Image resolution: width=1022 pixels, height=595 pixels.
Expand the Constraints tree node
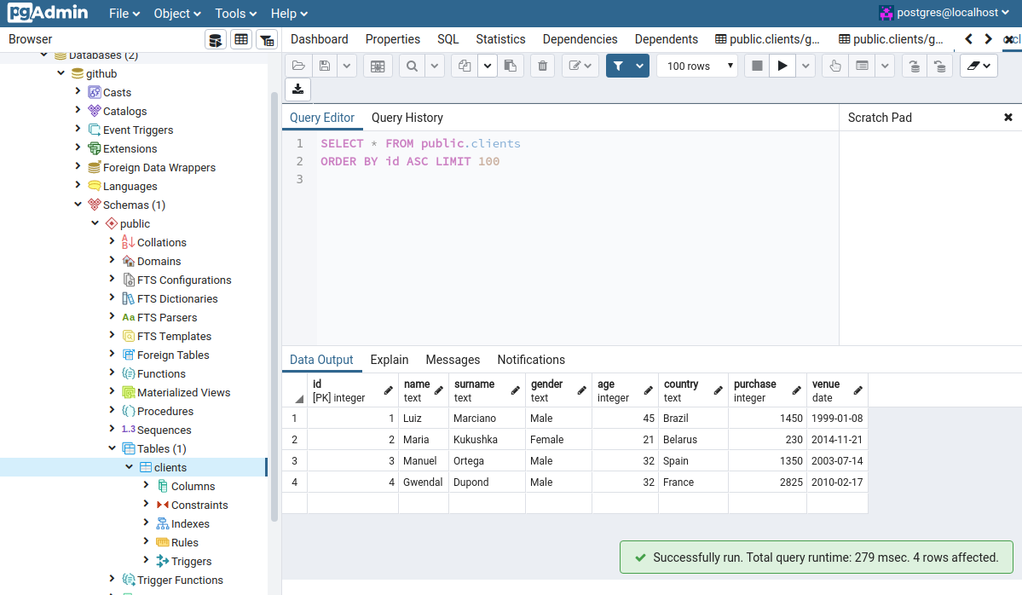[x=146, y=504]
